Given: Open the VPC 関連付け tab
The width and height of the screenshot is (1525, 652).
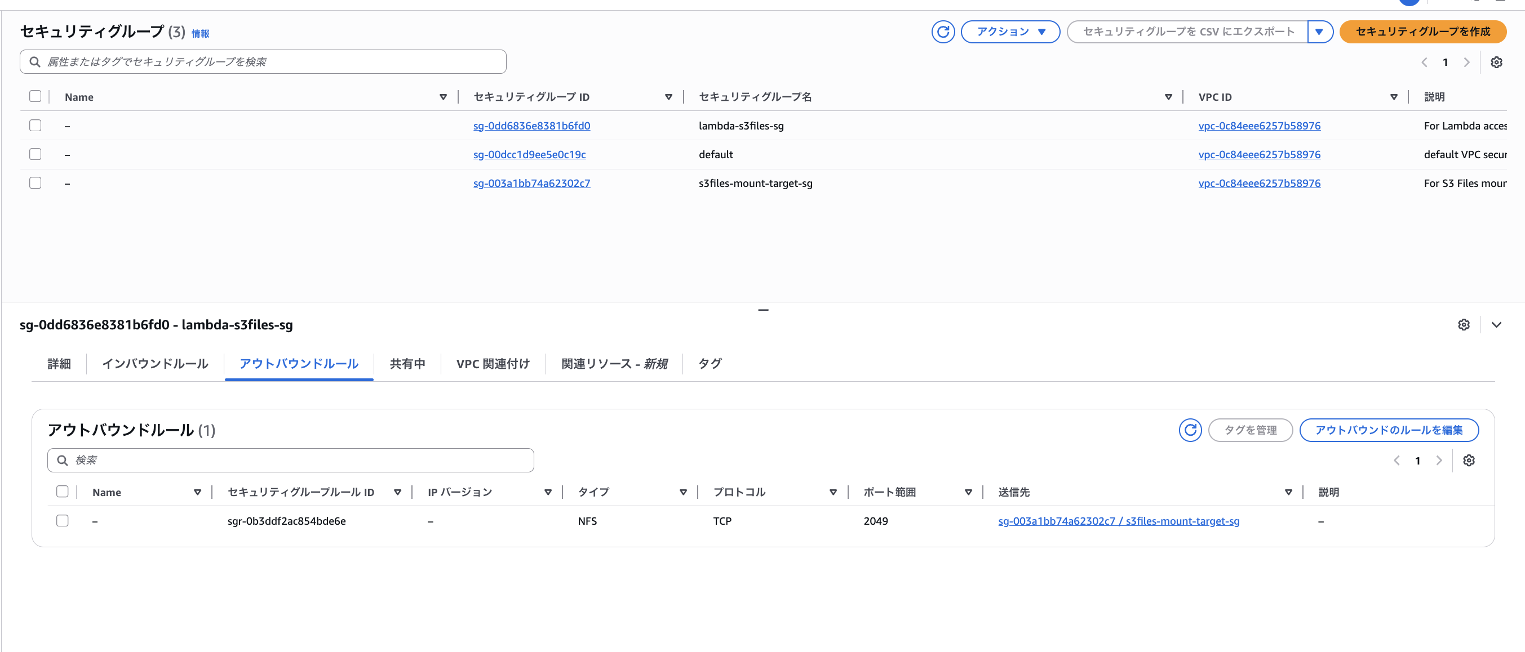Looking at the screenshot, I should point(493,364).
